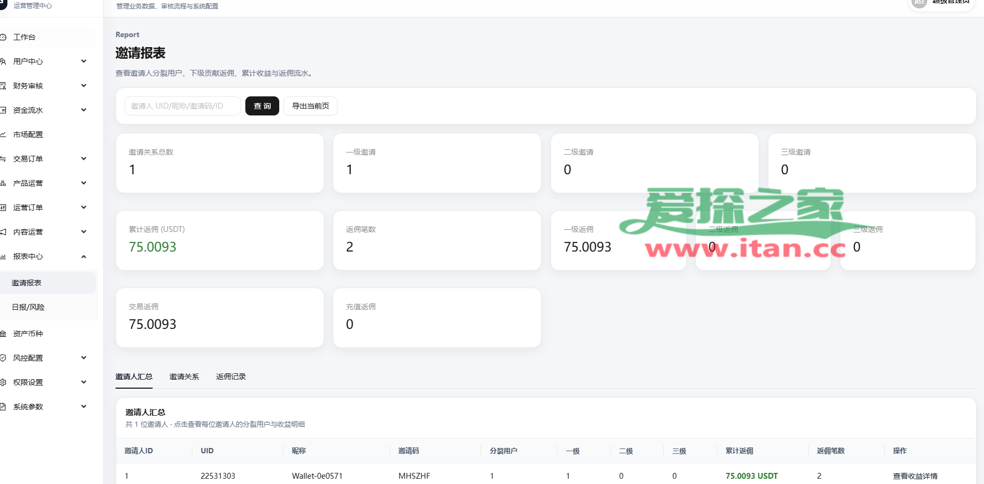The width and height of the screenshot is (984, 484).
Task: Click the 交易订单 swap icon
Action: 3,159
